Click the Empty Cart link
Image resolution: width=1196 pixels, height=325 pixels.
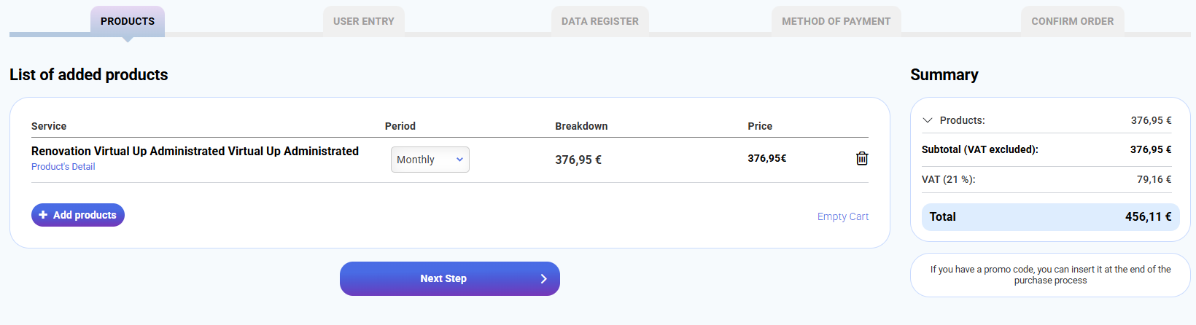click(842, 216)
